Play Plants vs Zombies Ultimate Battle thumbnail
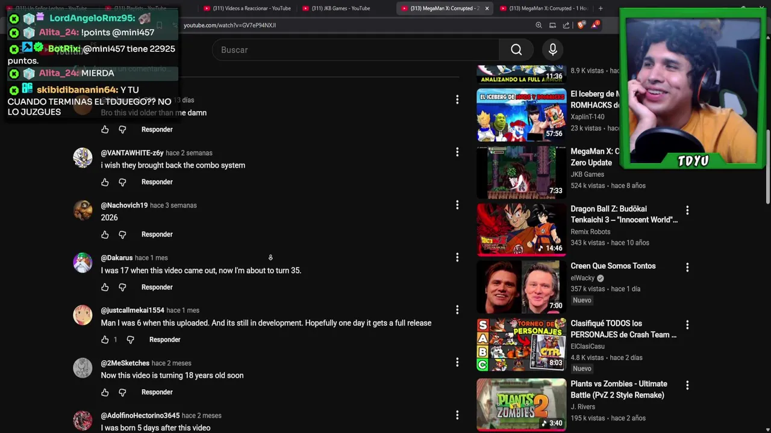Viewport: 771px width, 433px height. tap(522, 404)
